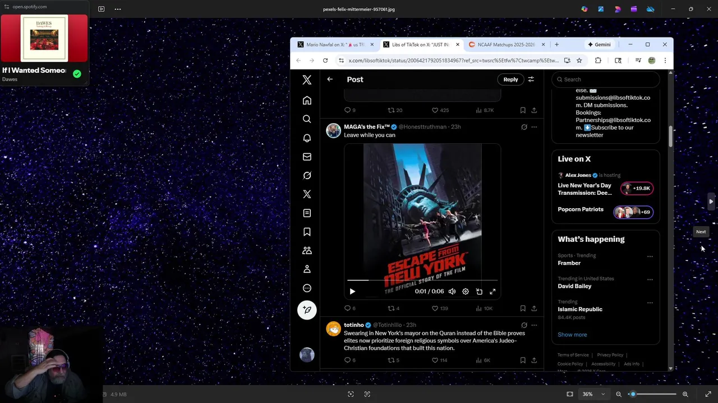Open @Honesttruthman profile handle
The height and width of the screenshot is (403, 718).
pyautogui.click(x=422, y=127)
